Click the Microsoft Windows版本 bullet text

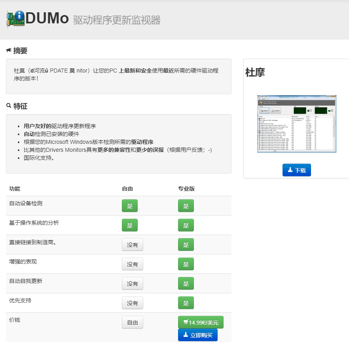[x=89, y=142]
